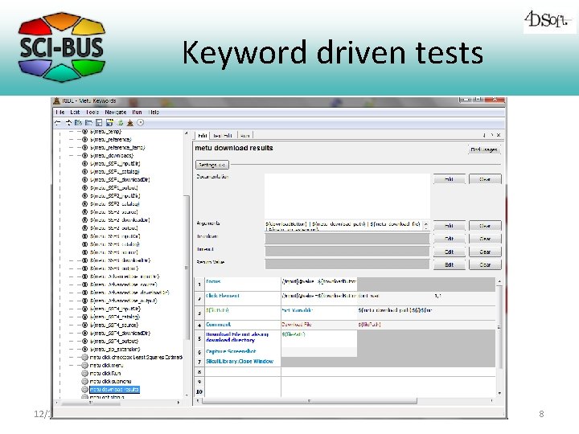The height and width of the screenshot is (434, 579).
Task: Switch to the Run editor tab
Action: tap(244, 136)
